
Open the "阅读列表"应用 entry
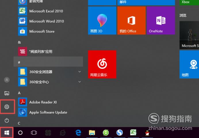(48, 52)
